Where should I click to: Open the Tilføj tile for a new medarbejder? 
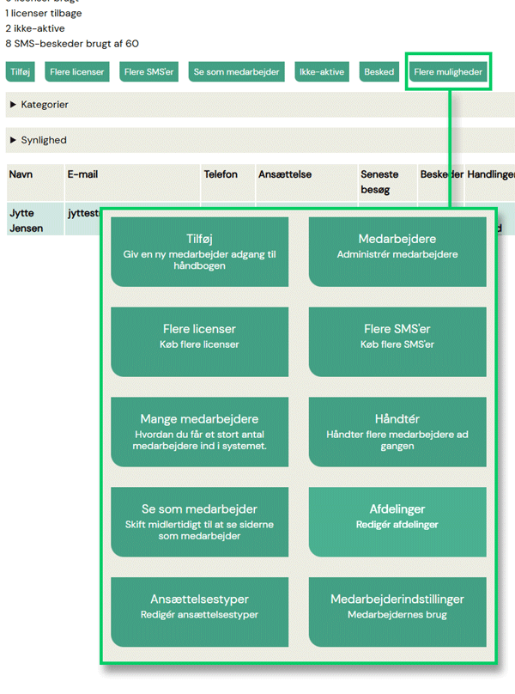(x=199, y=252)
